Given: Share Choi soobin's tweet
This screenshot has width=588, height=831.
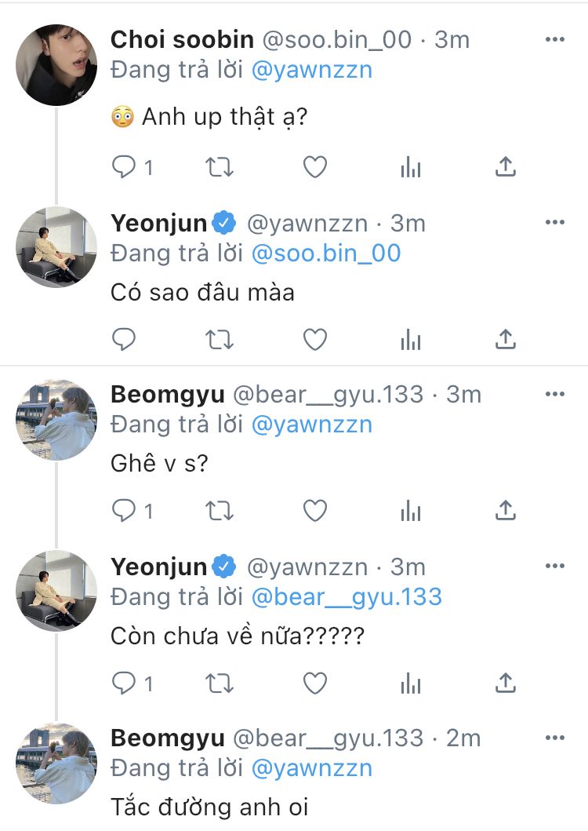Looking at the screenshot, I should tap(506, 166).
